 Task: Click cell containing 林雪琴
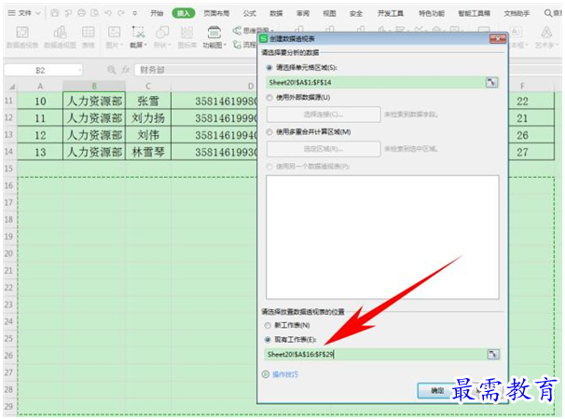(148, 152)
